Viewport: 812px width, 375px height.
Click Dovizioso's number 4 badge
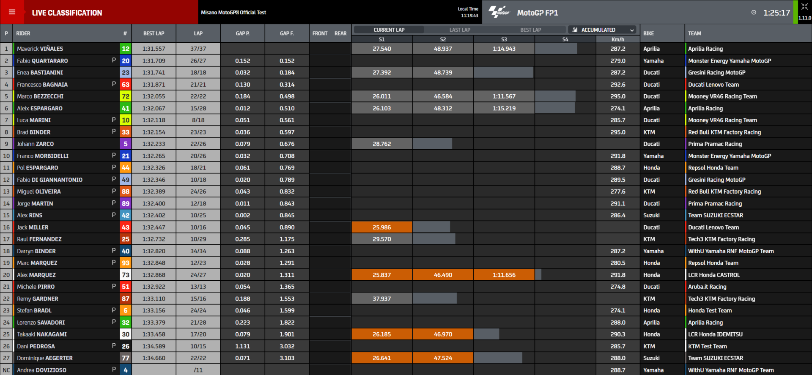click(126, 370)
